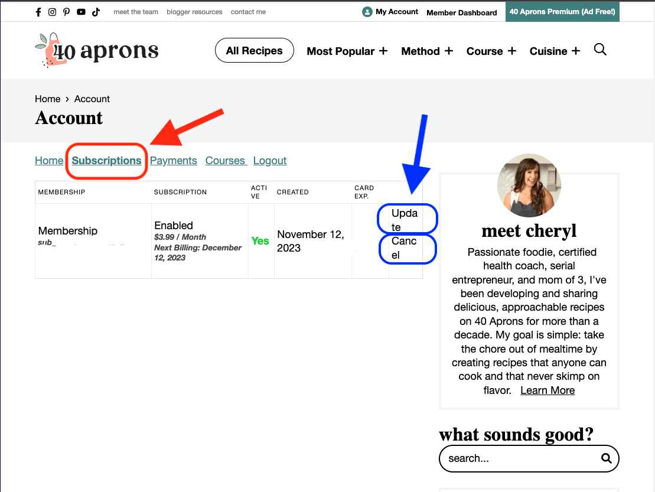Click the My Account user avatar icon
This screenshot has height=492, width=655.
[x=367, y=12]
